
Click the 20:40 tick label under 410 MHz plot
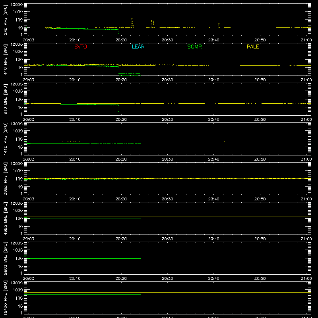(213, 80)
